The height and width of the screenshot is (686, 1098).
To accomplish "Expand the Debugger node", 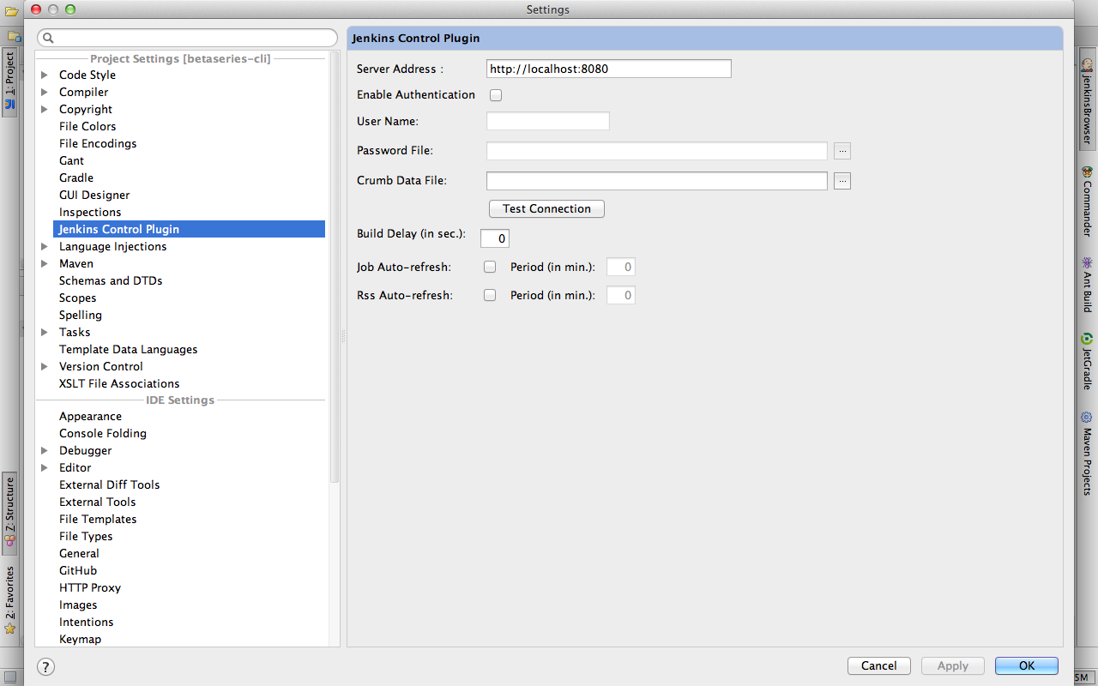I will tap(45, 450).
